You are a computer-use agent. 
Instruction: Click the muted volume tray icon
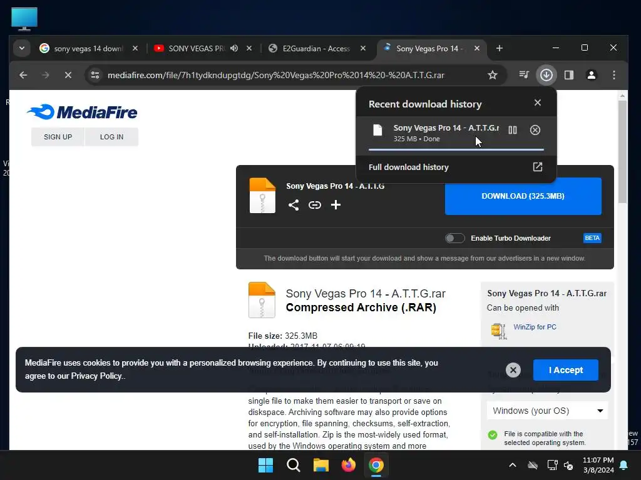tap(568, 465)
